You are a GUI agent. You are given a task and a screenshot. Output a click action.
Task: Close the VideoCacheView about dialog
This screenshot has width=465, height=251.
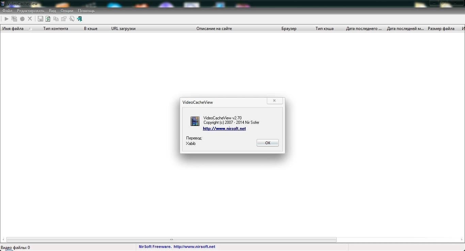coord(275,101)
